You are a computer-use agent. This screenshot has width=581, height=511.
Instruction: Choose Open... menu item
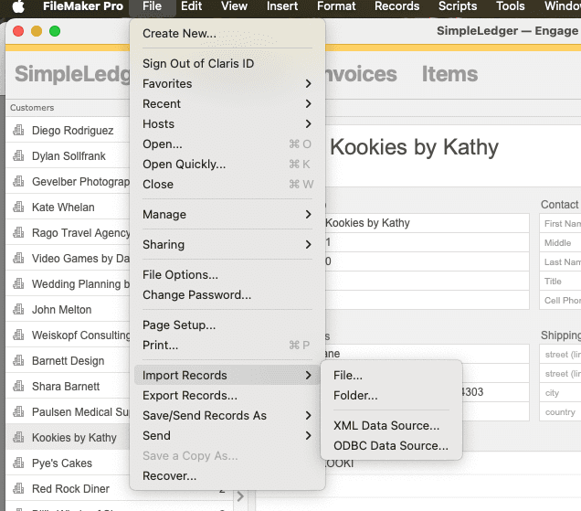227,144
